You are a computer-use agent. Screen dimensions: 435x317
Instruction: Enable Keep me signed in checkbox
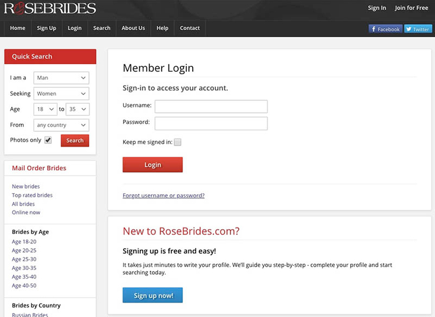(x=177, y=142)
